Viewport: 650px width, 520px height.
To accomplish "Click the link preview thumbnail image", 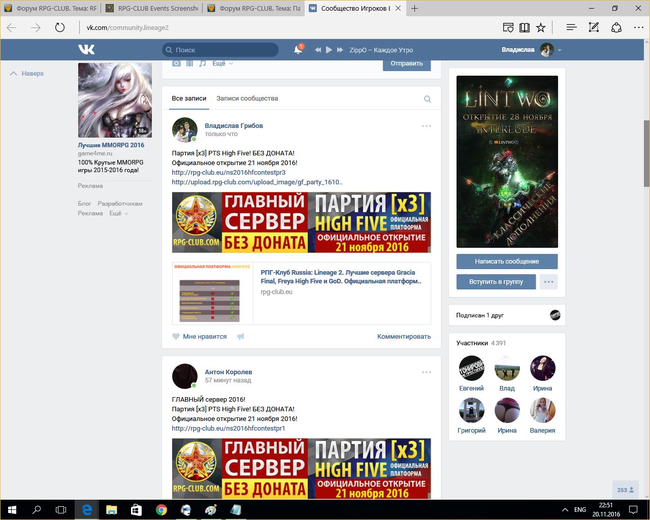I will click(x=213, y=294).
